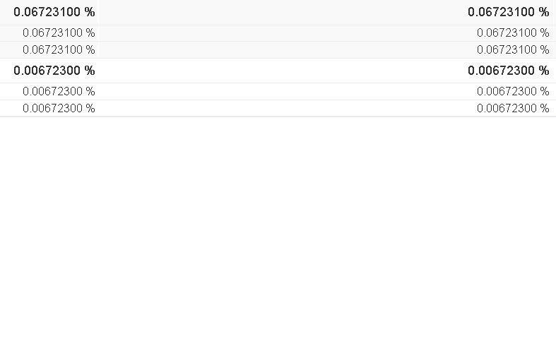Click empty middle of bold 0.00672300 % row
Image resolution: width=556 pixels, height=353 pixels.
pyautogui.click(x=280, y=71)
